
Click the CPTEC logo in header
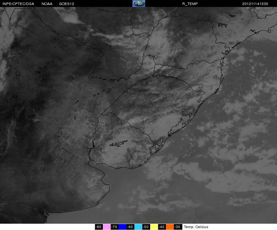tap(139, 3)
